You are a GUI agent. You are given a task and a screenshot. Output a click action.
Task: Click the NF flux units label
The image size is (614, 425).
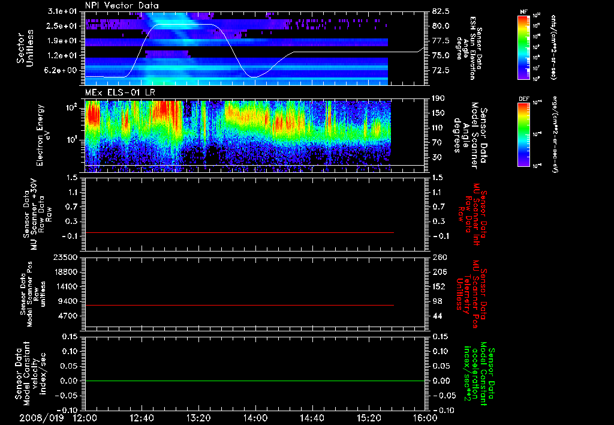[553, 47]
